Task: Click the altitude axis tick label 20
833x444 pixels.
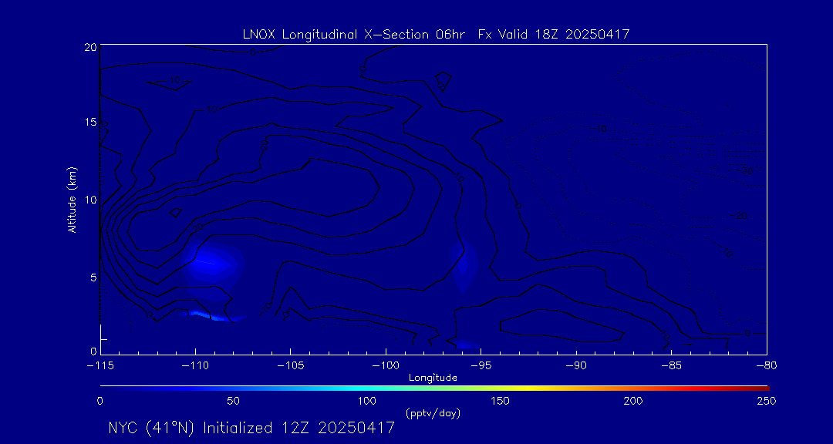Action: tap(90, 47)
